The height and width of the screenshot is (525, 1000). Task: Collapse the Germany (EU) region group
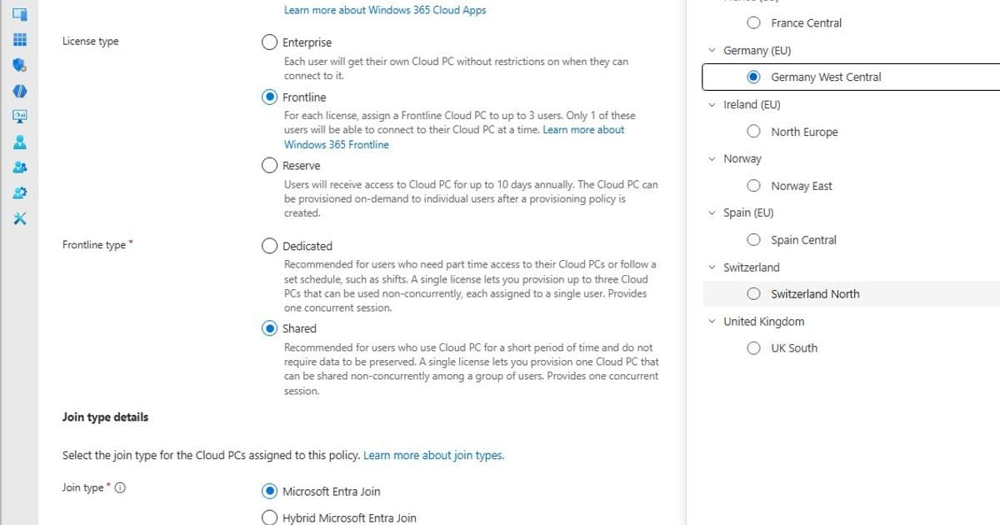(712, 50)
